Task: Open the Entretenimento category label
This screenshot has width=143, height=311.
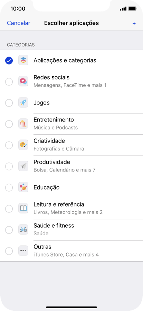Action: pyautogui.click(x=54, y=120)
